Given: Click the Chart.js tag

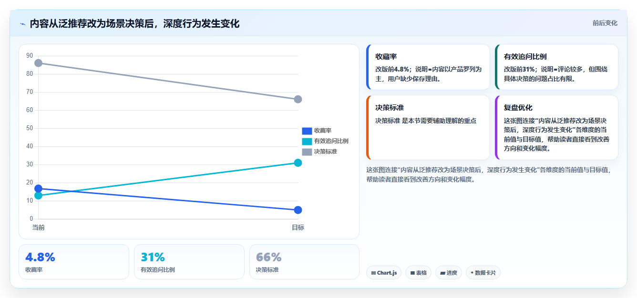Looking at the screenshot, I should (384, 273).
